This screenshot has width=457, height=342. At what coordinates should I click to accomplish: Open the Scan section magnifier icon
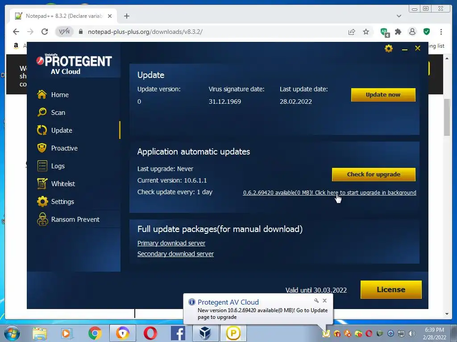coord(42,112)
